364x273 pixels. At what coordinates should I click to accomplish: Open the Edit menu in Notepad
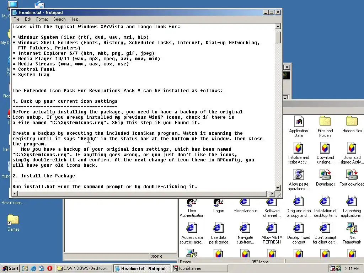tap(28, 19)
